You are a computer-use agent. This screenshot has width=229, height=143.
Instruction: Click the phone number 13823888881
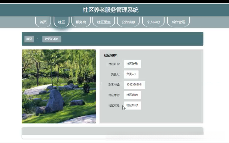click(134, 85)
